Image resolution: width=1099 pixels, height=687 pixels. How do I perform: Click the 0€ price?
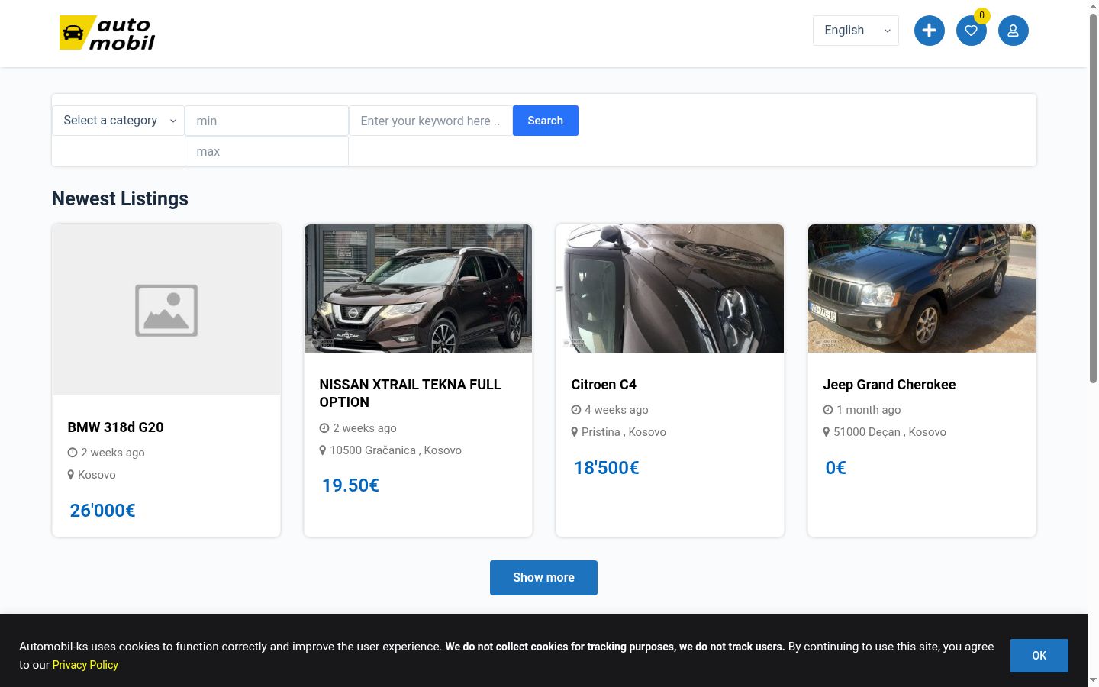coord(836,468)
